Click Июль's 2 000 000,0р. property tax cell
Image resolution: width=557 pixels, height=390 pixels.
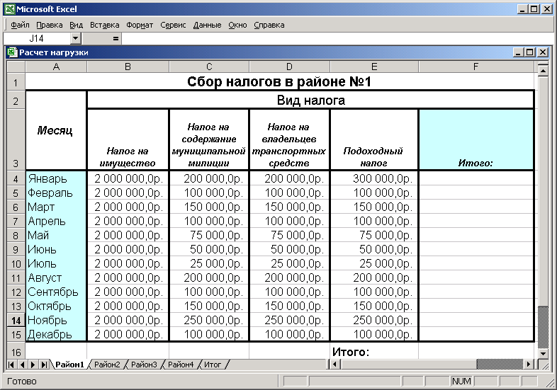pyautogui.click(x=128, y=264)
